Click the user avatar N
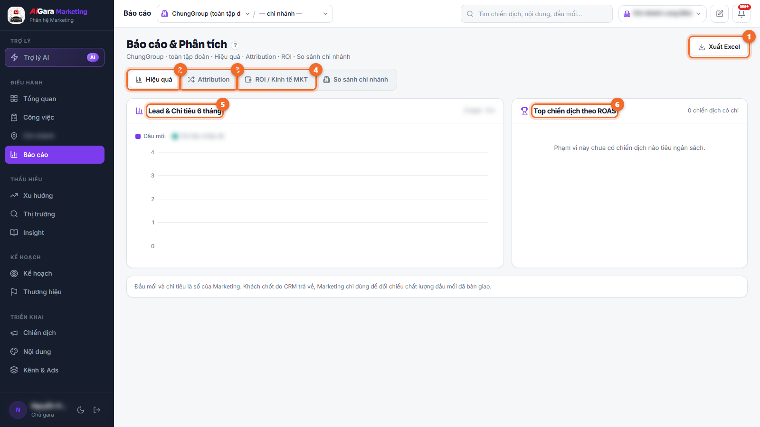 tap(18, 410)
